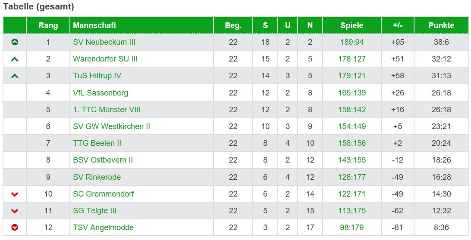Open the Warendorfer SU III team page

[105, 59]
